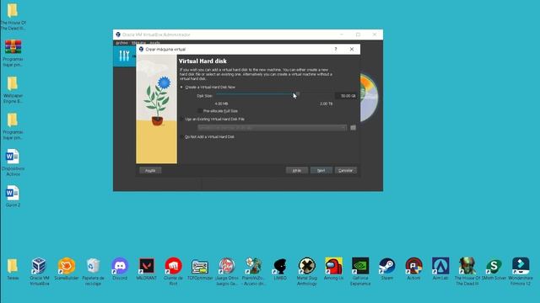Open the PopCap Juega Otros Juegos shortcut
The height and width of the screenshot is (303, 540).
coord(227,271)
